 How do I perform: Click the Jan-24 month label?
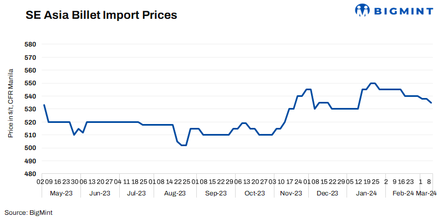click(x=365, y=193)
